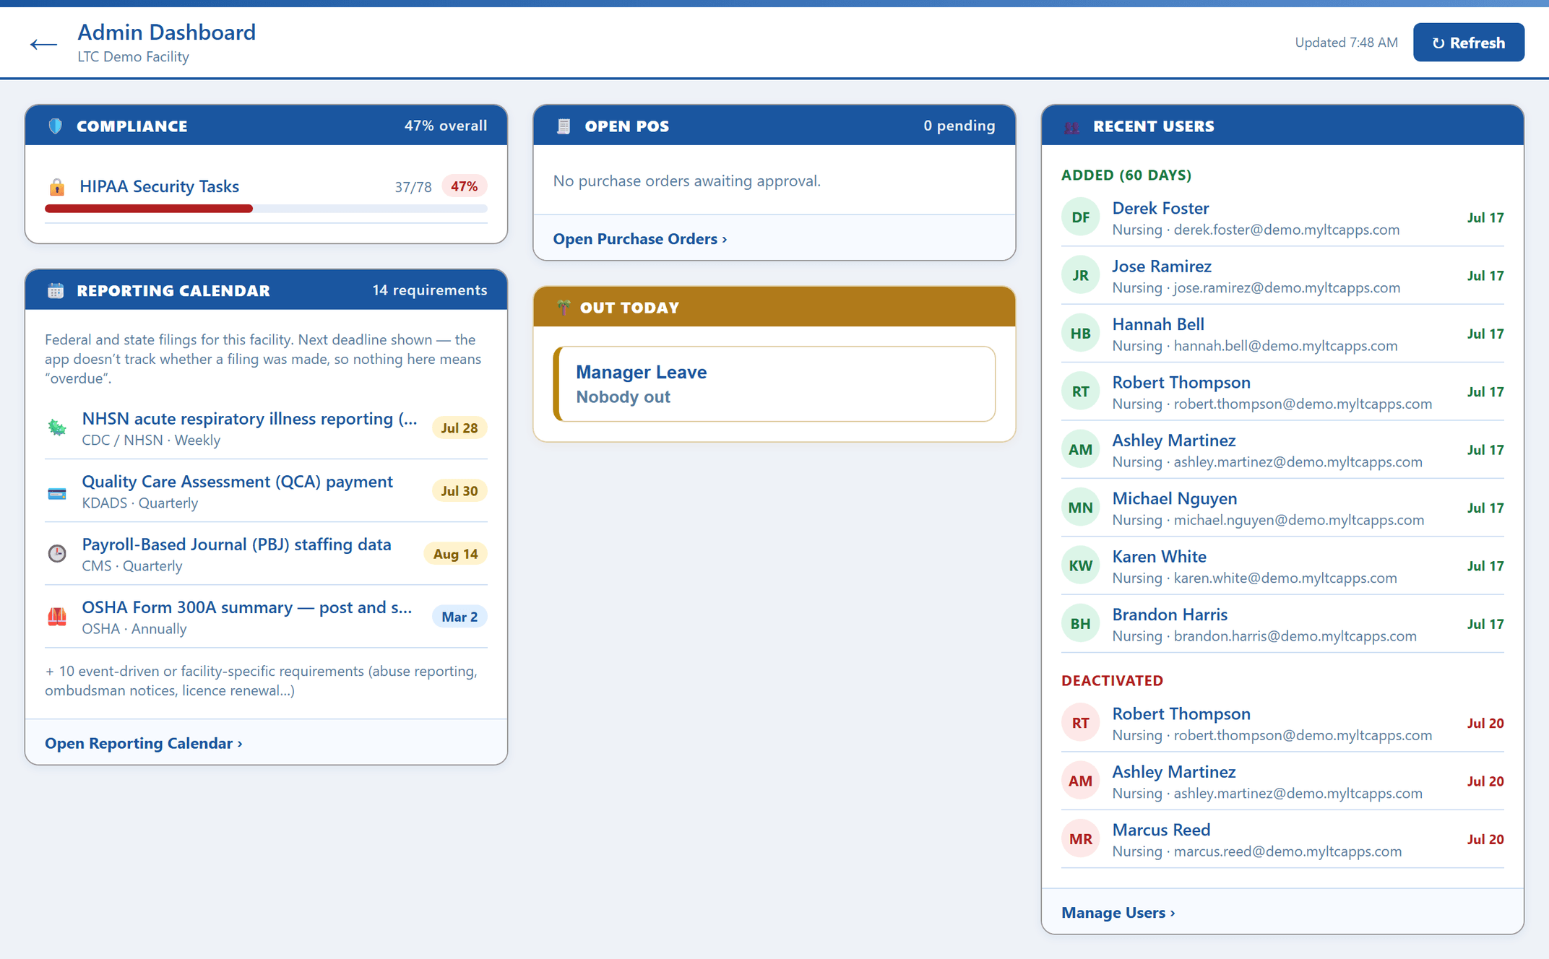
Task: Click Derek Foster's DF avatar
Action: coord(1080,217)
